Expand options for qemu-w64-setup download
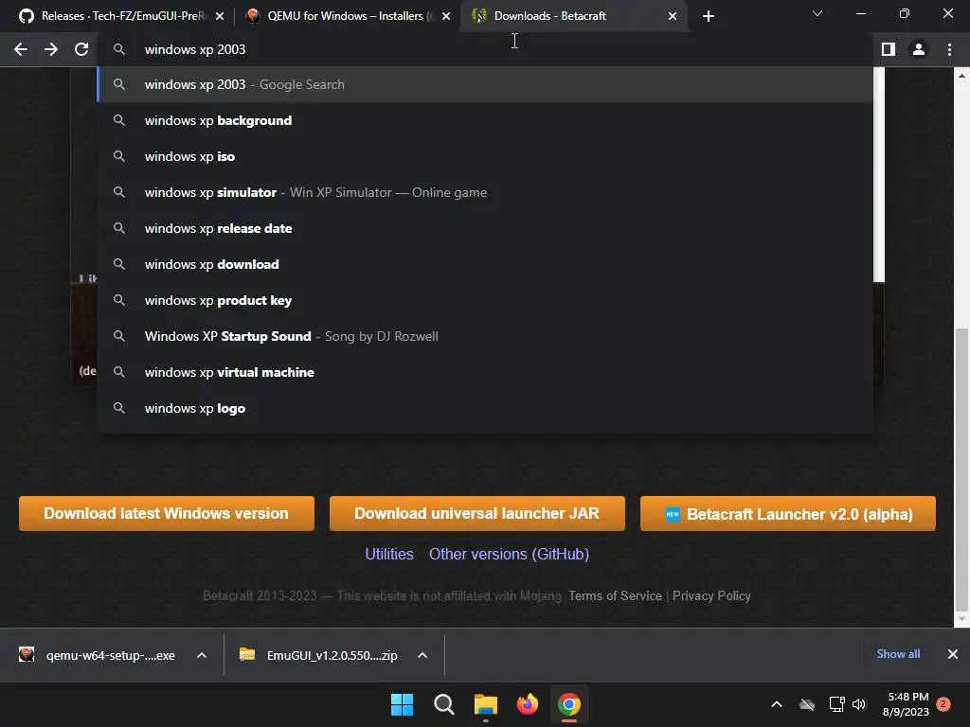Image resolution: width=970 pixels, height=727 pixels. (202, 655)
